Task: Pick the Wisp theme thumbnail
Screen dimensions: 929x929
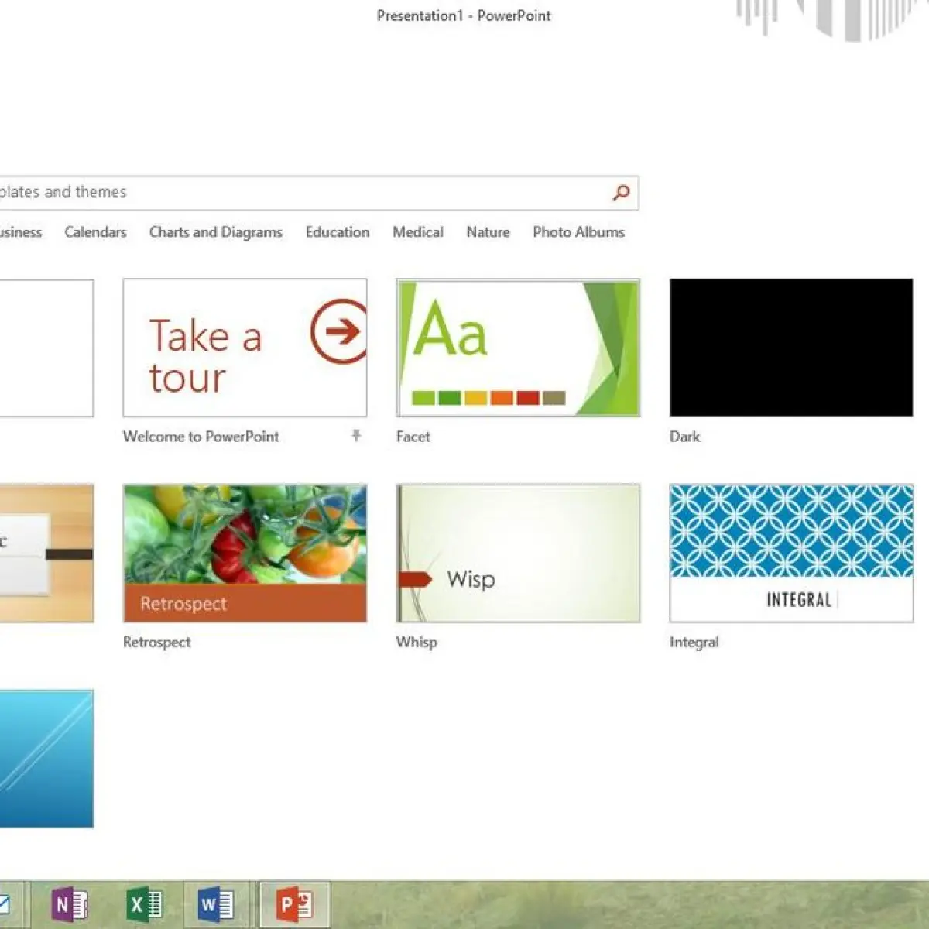Action: 518,553
